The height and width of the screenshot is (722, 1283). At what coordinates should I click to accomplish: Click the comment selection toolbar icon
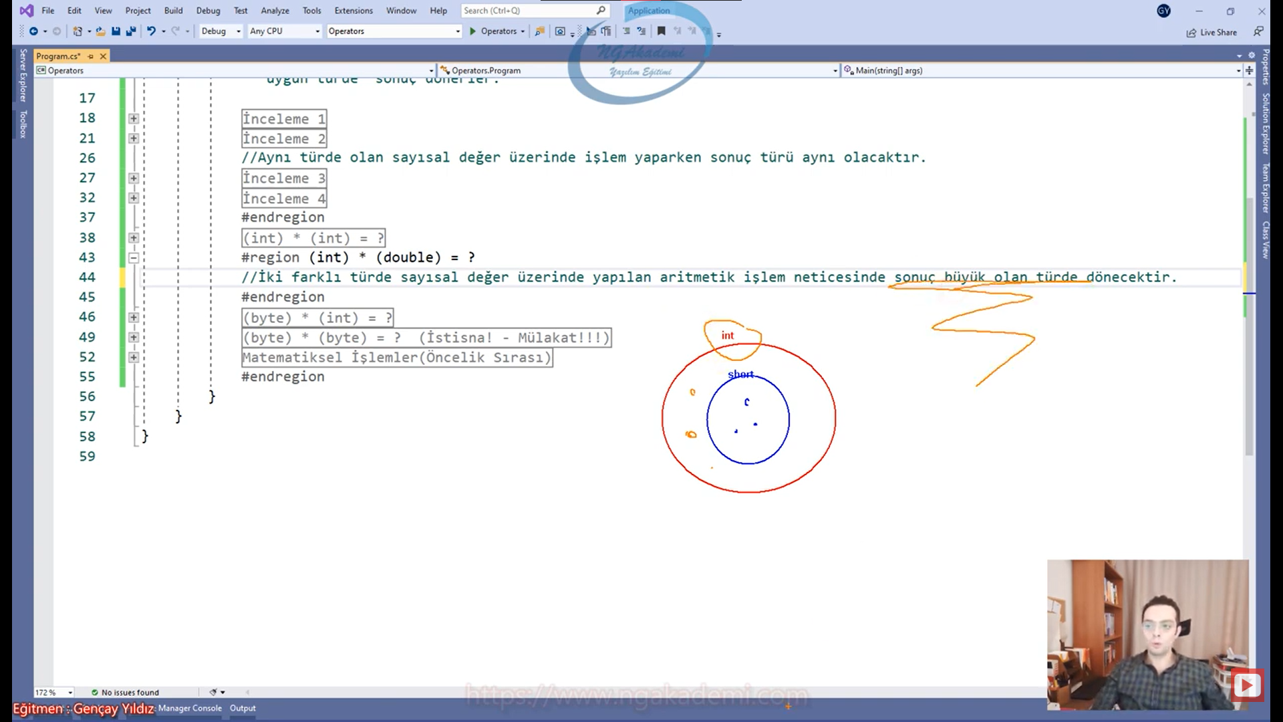[x=626, y=31]
